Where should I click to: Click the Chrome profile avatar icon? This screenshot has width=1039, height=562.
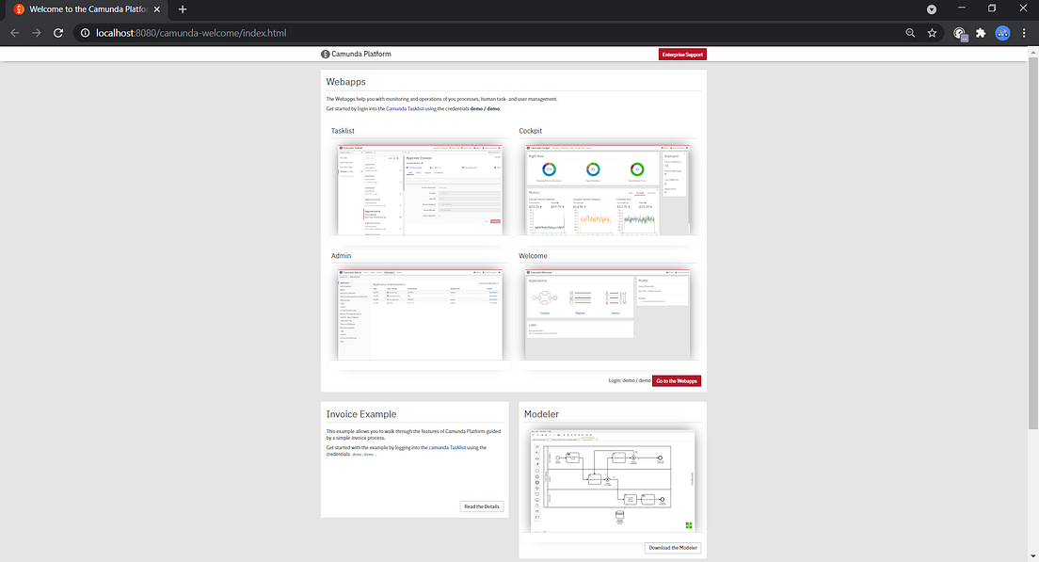coord(1002,32)
